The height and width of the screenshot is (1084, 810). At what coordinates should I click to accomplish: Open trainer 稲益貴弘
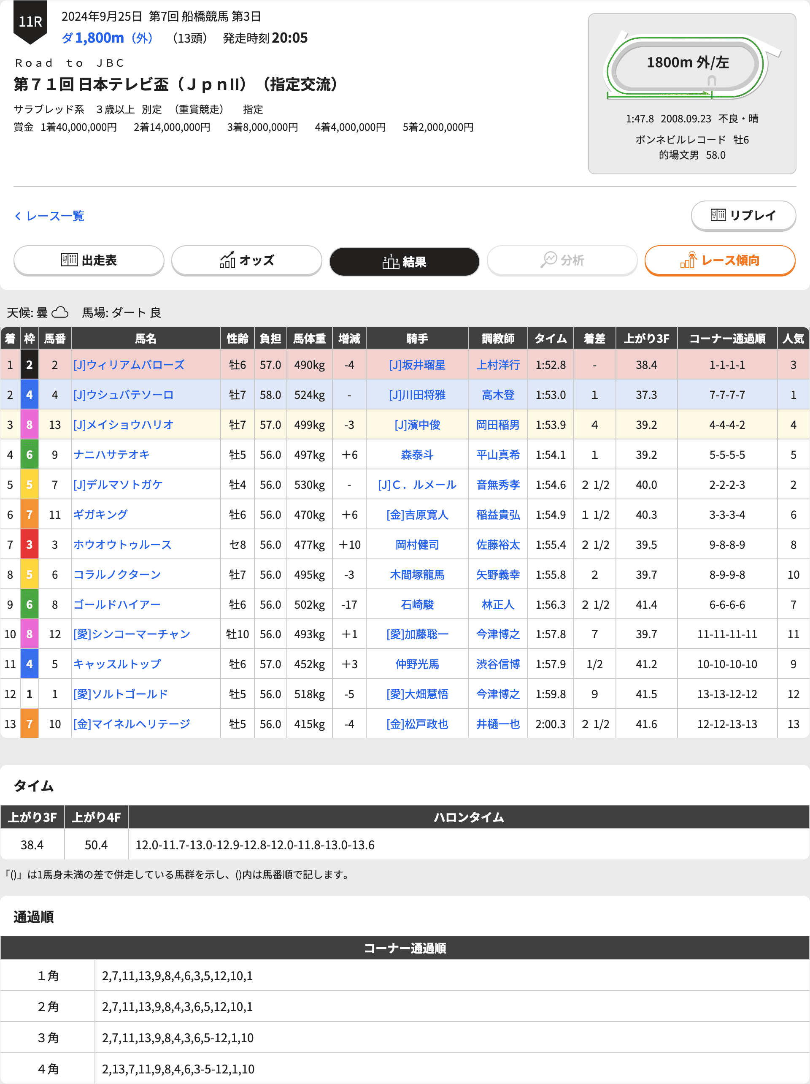pos(498,514)
